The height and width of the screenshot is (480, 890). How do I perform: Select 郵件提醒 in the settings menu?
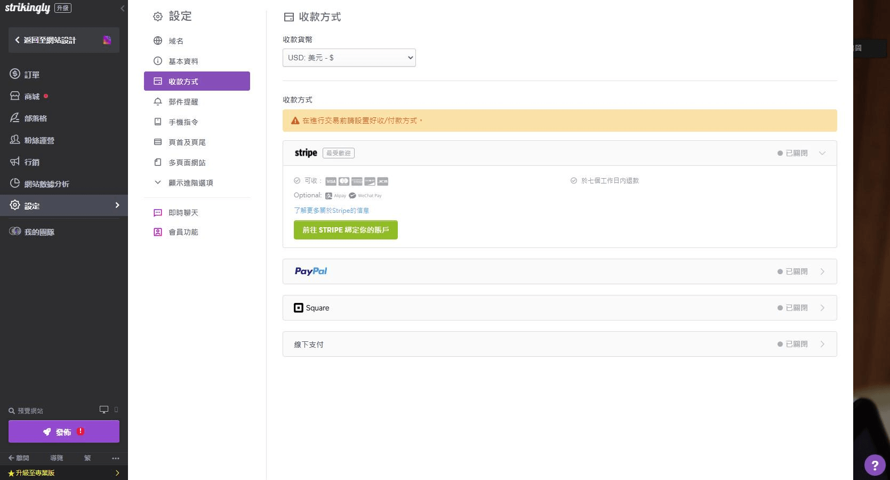(x=183, y=101)
